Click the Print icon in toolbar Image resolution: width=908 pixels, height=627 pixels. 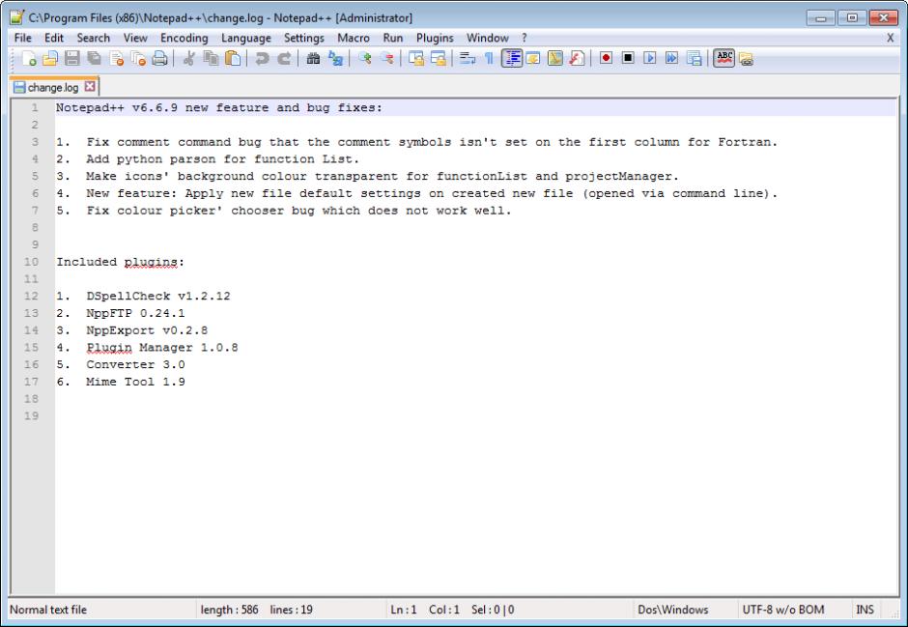coord(159,59)
